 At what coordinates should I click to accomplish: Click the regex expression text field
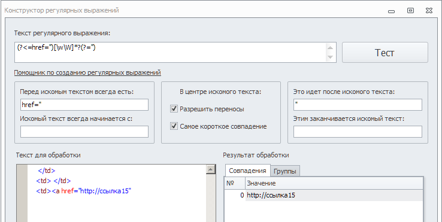(x=170, y=53)
